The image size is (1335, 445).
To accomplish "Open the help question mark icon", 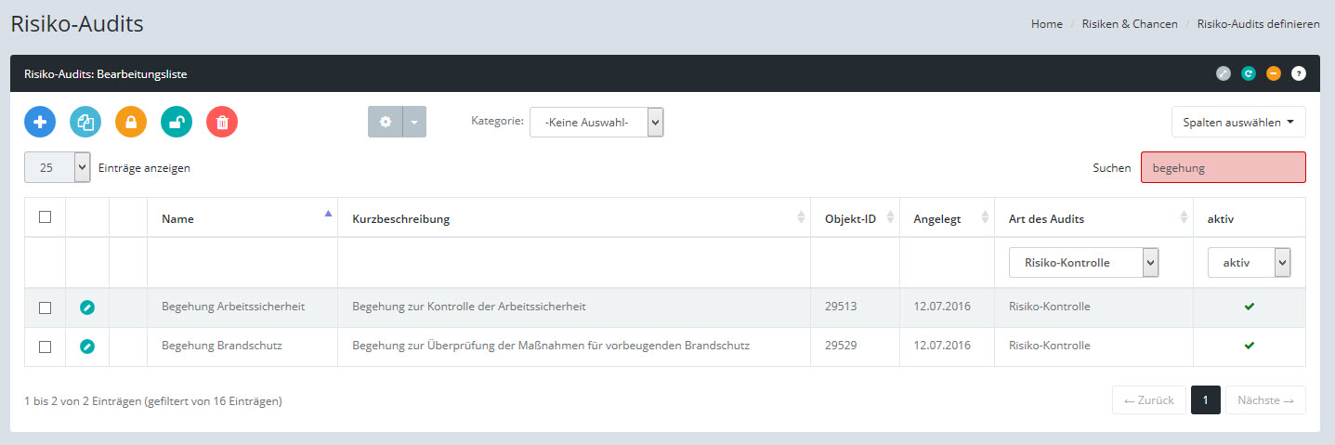I will pyautogui.click(x=1299, y=73).
